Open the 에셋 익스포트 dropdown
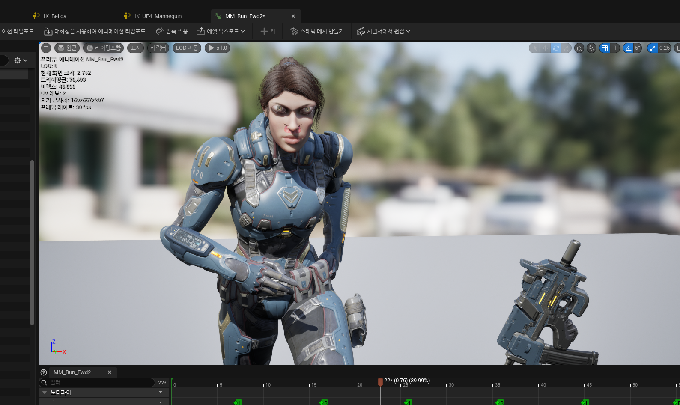 [221, 31]
